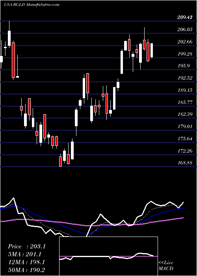Click the 185.77 price axis label

coord(185,102)
